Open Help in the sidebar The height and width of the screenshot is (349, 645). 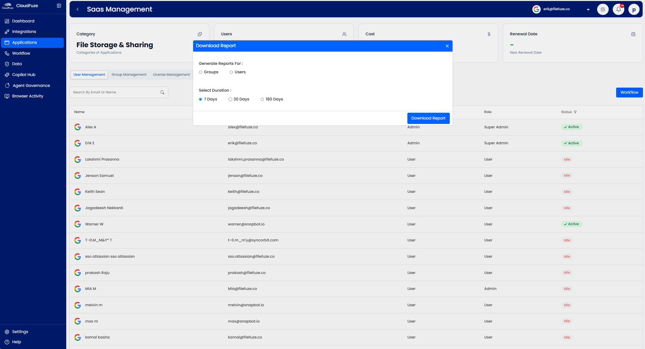33,342
